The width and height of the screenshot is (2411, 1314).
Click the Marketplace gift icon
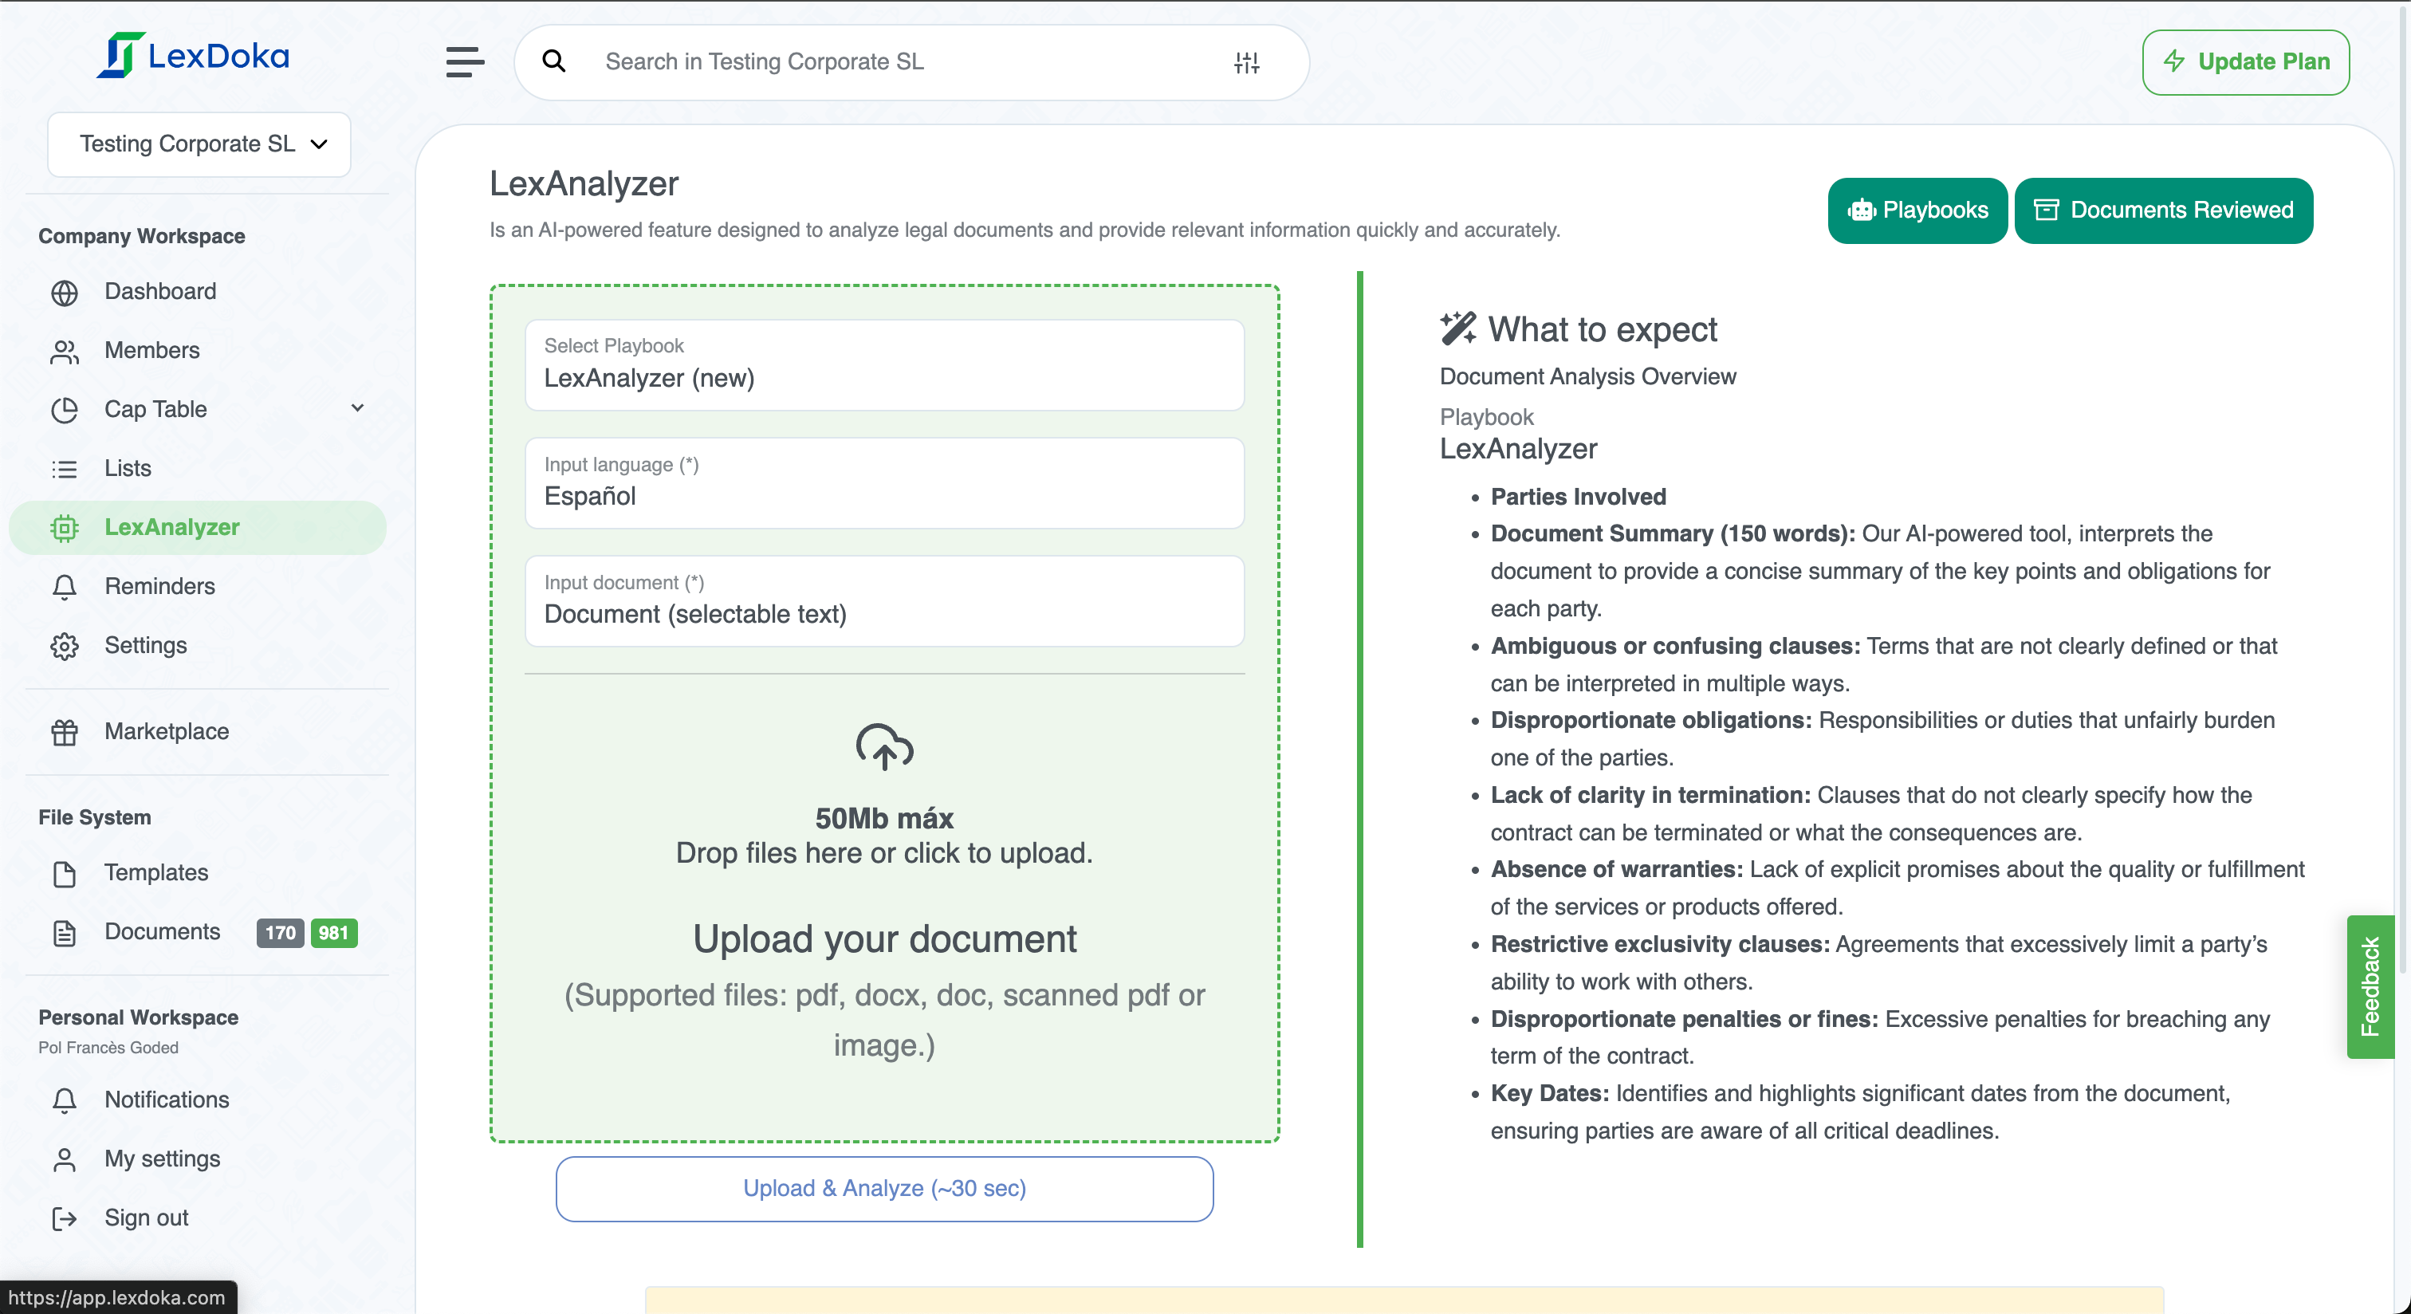click(65, 732)
